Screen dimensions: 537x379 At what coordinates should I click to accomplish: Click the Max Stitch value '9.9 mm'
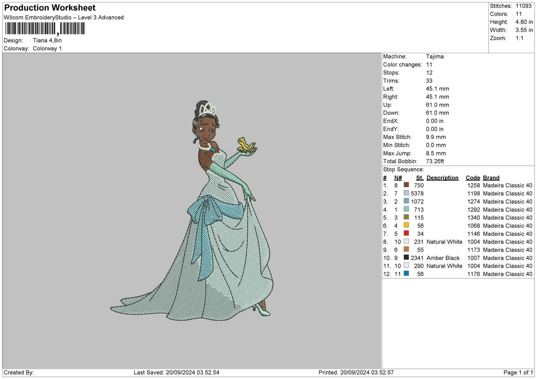[x=436, y=137]
